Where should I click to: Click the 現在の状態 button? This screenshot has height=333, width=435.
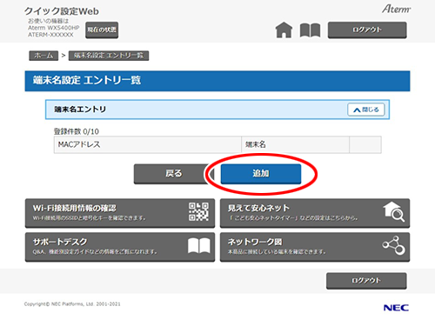(102, 30)
